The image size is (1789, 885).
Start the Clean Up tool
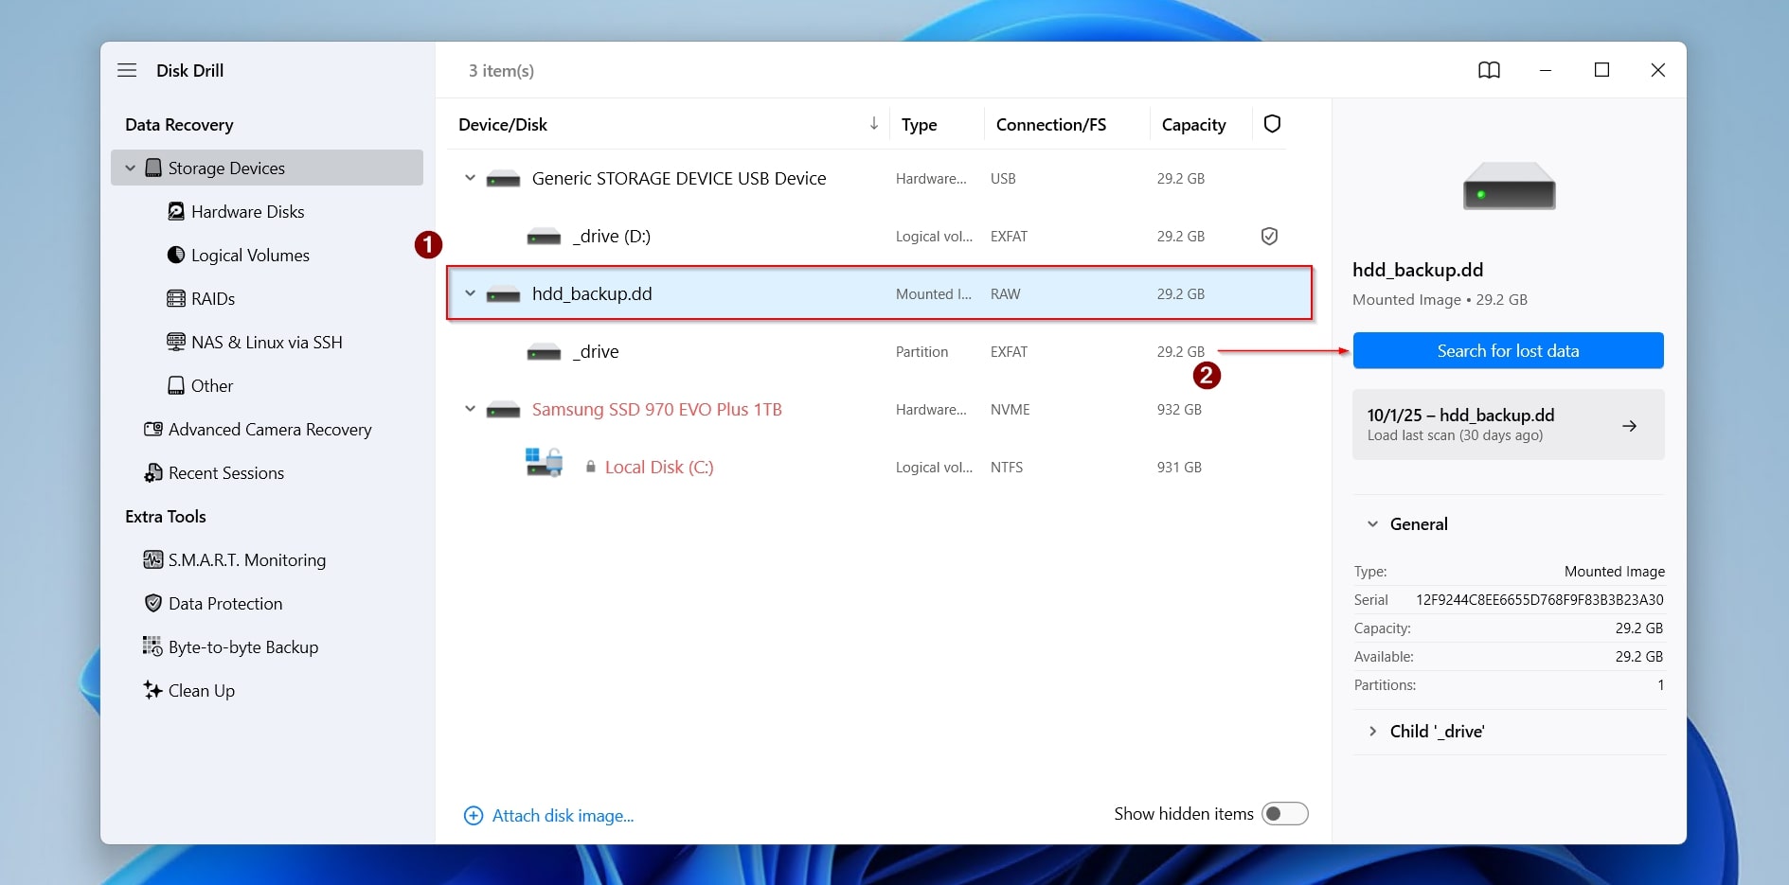tap(200, 690)
